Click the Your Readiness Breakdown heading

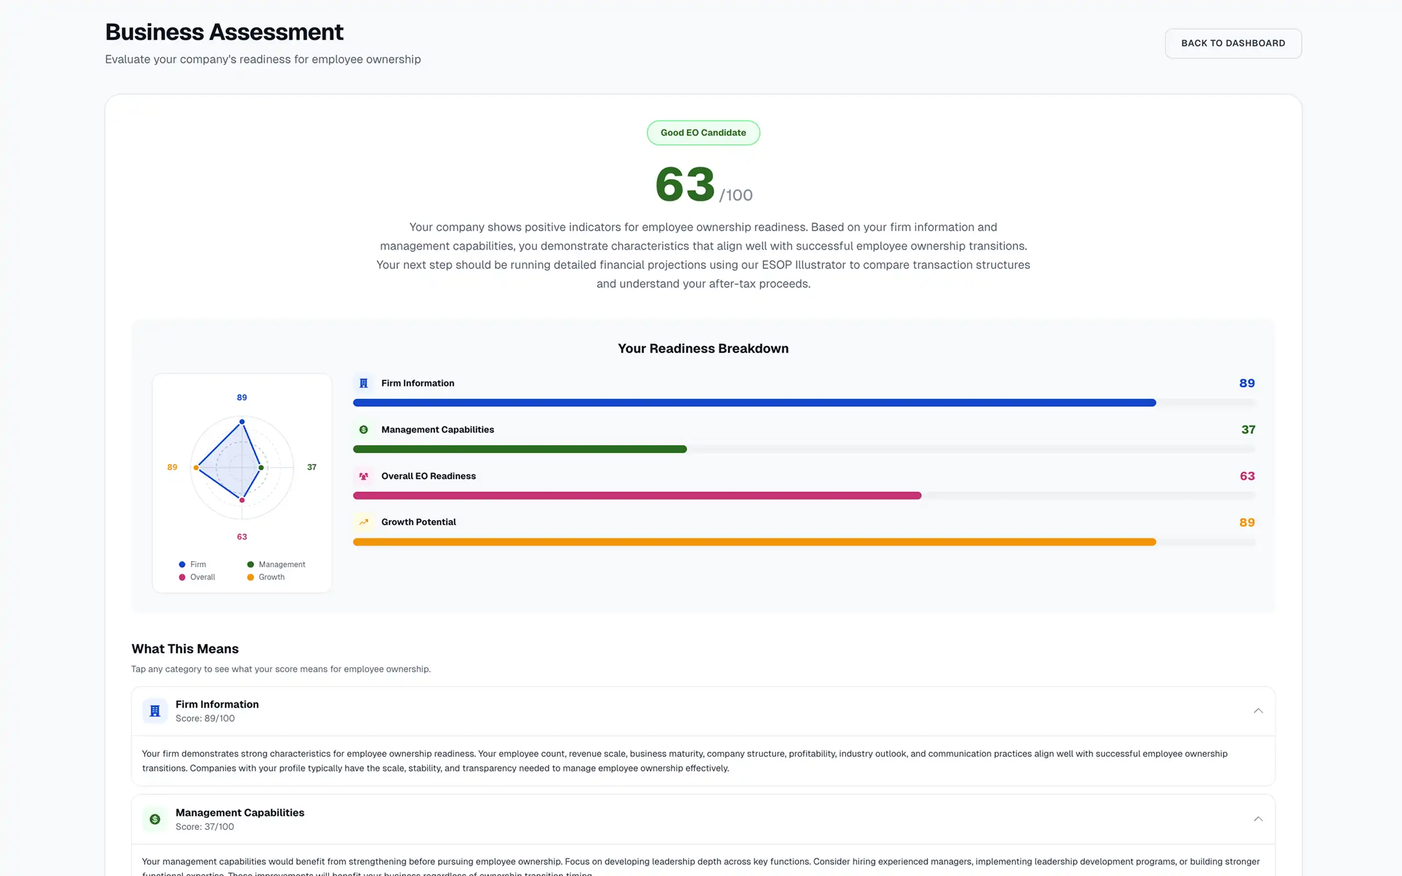(703, 348)
